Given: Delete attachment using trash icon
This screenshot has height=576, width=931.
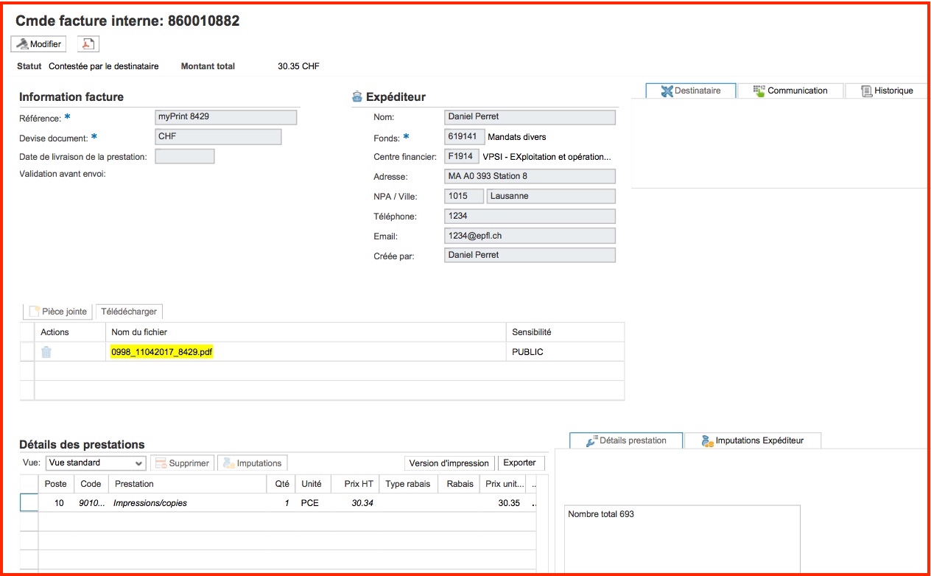Looking at the screenshot, I should (x=46, y=352).
